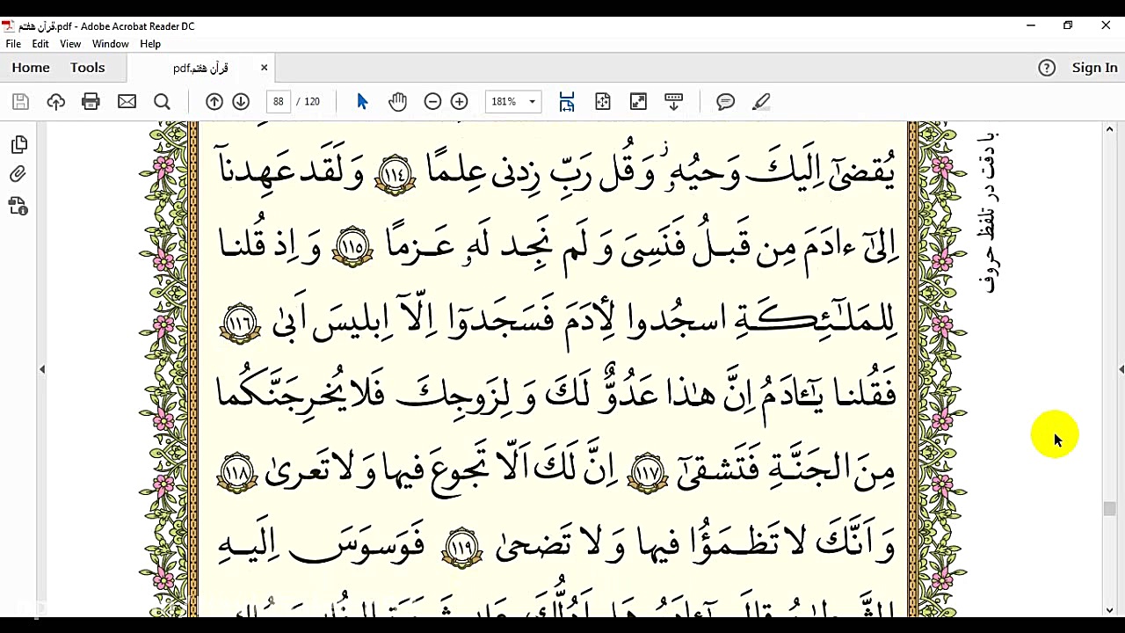Pick the Highlight text tool
This screenshot has width=1125, height=633.
(x=761, y=101)
